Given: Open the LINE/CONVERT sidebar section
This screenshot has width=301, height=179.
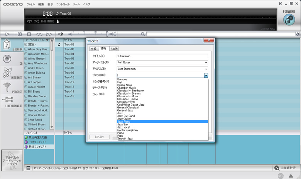Looking at the screenshot, I should point(12,102).
